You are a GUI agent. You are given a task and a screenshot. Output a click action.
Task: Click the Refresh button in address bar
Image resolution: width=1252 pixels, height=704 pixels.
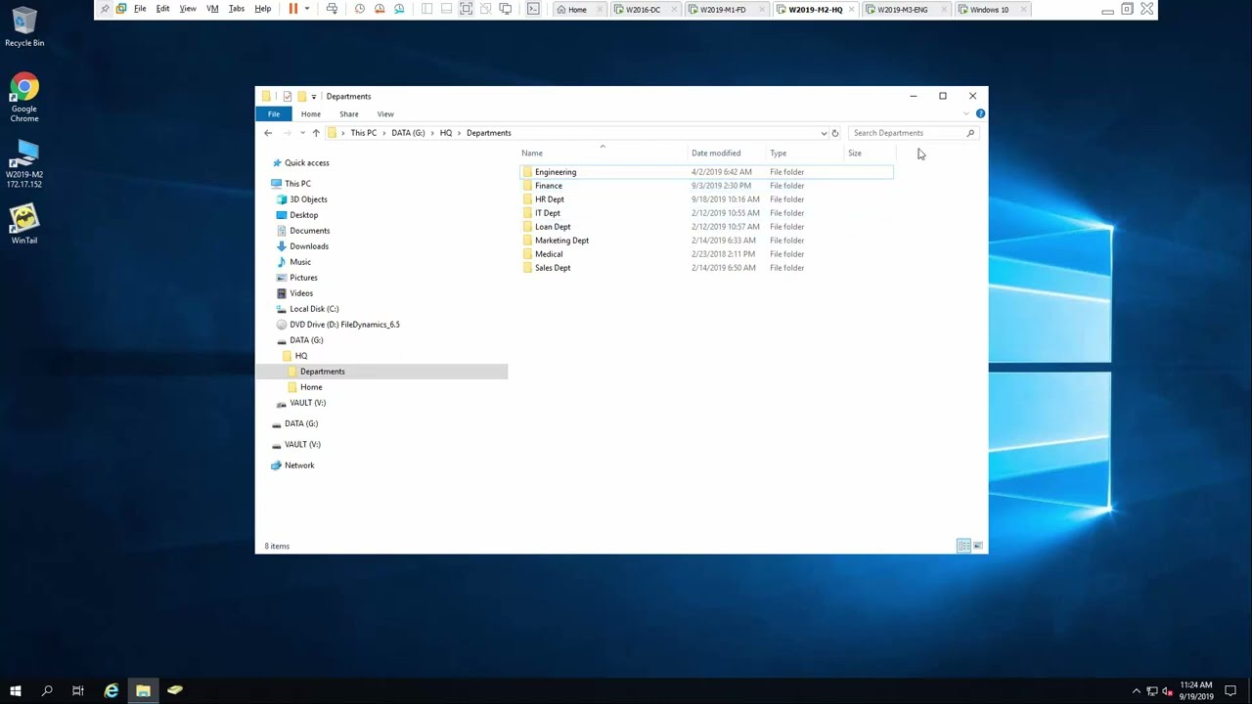pos(835,133)
